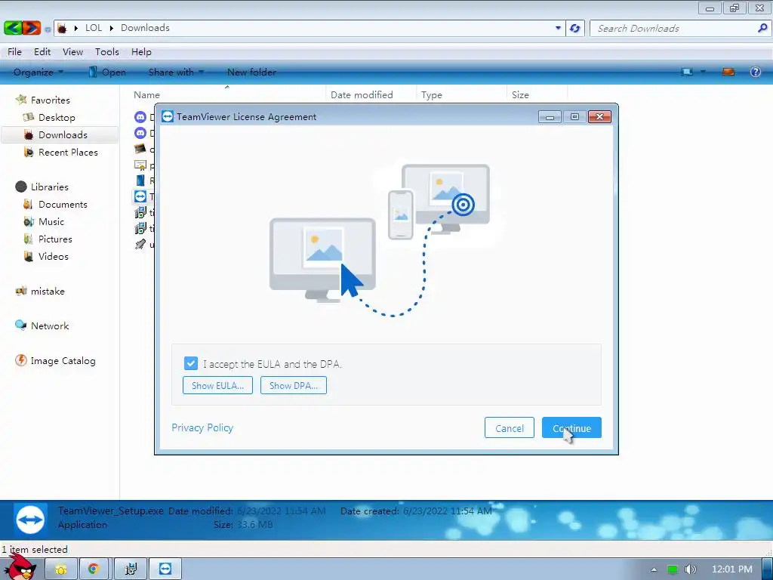773x580 pixels.
Task: Select the first Discord file icon in the list
Action: (x=140, y=117)
